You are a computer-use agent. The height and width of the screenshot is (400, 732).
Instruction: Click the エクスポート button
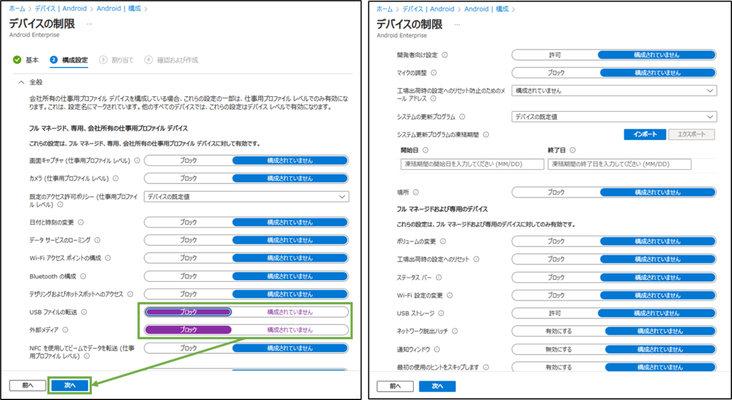point(691,135)
